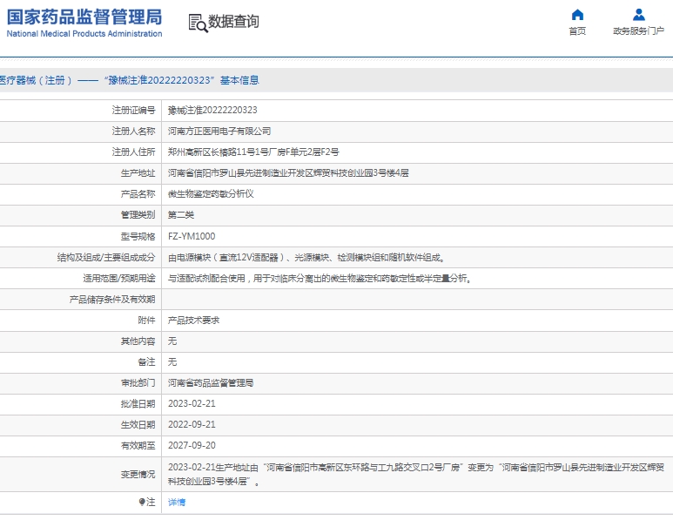The width and height of the screenshot is (673, 520).
Task: Click the 注册证编号 row label
Action: (133, 111)
